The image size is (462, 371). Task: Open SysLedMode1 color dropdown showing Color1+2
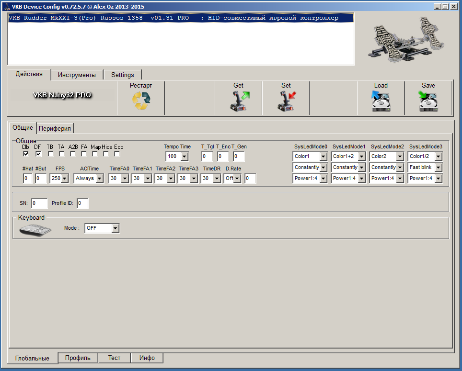coord(361,156)
